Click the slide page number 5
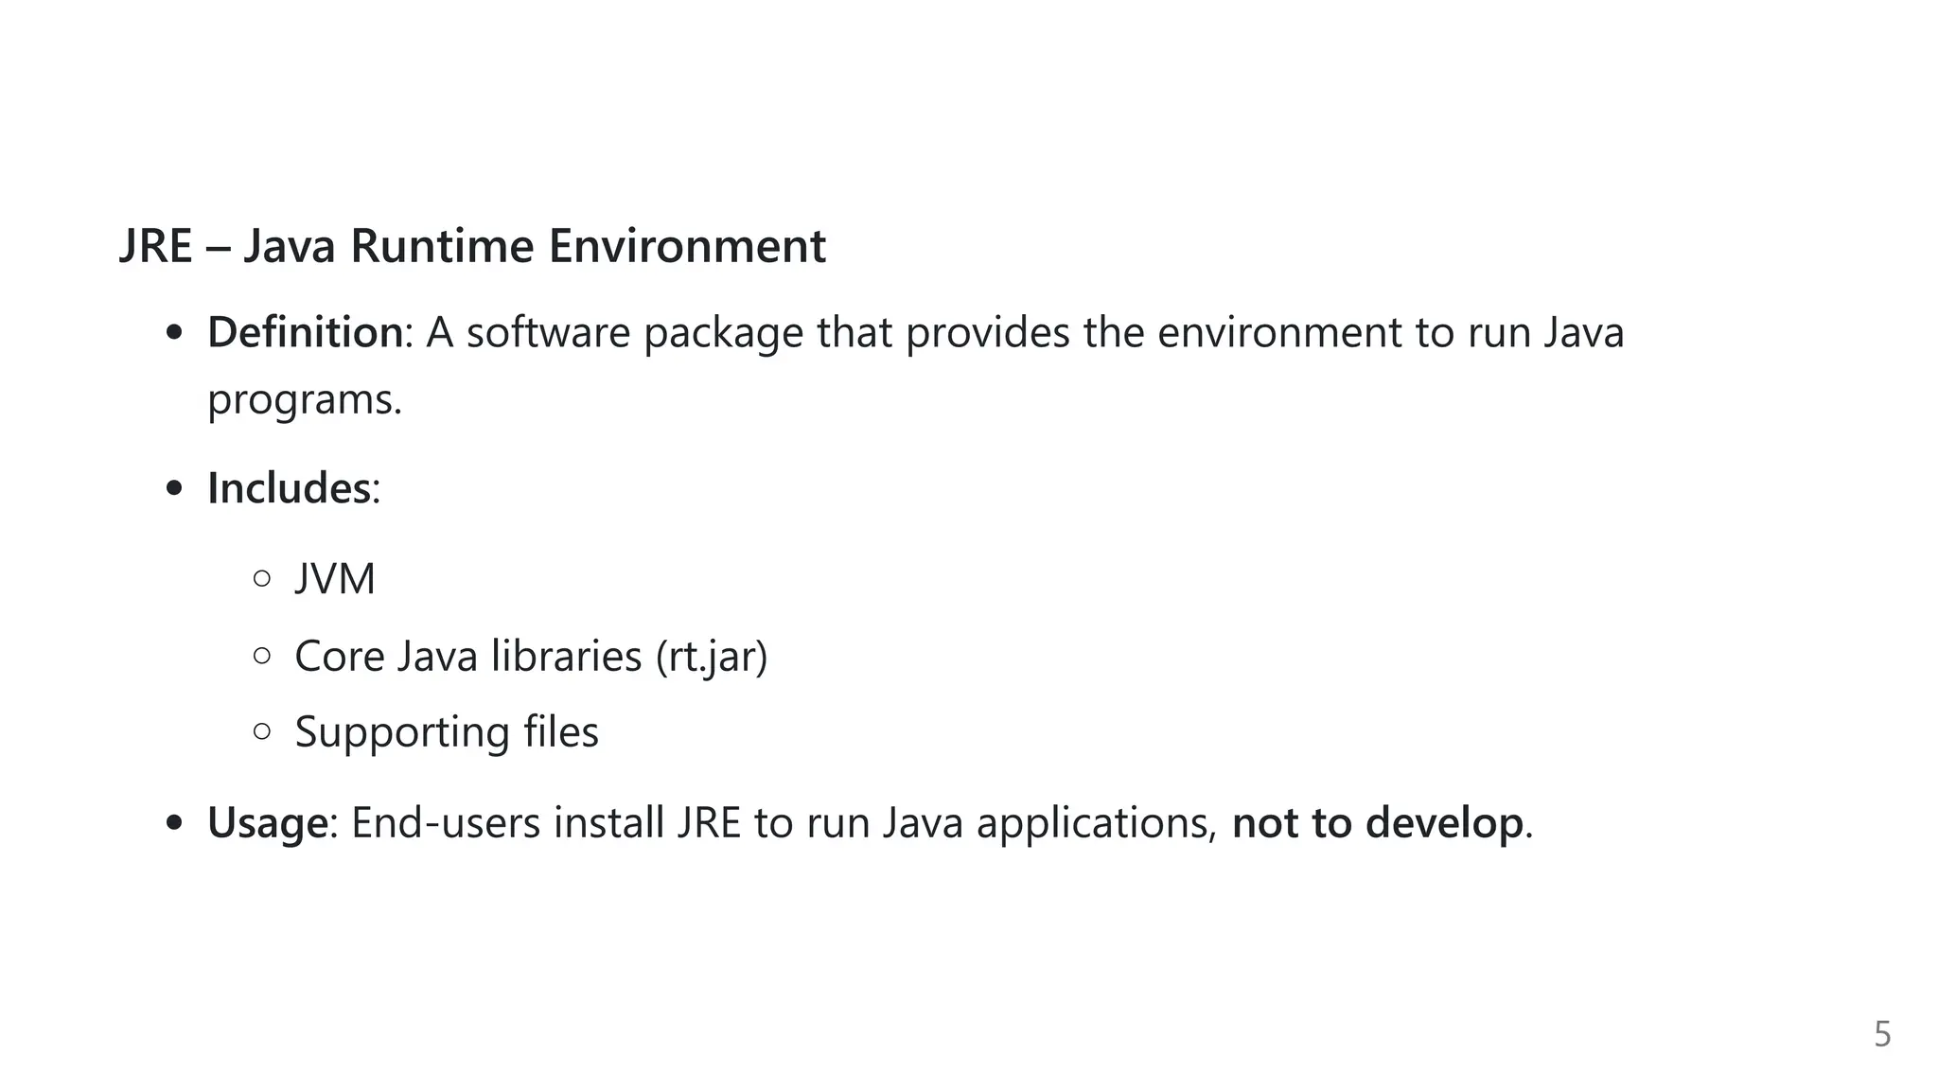The height and width of the screenshot is (1090, 1938). tap(1882, 1034)
